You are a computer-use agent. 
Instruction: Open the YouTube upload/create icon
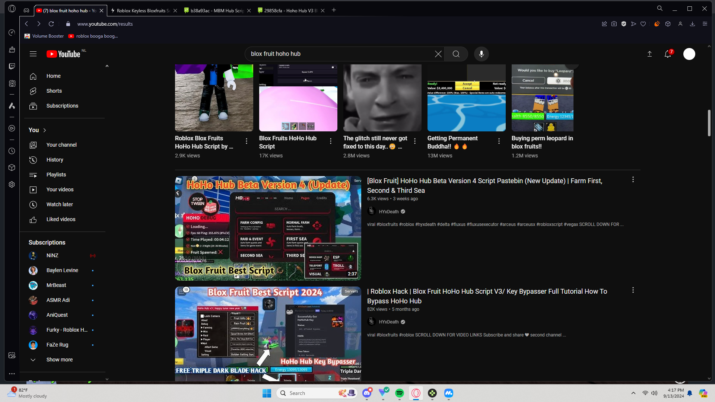click(649, 54)
